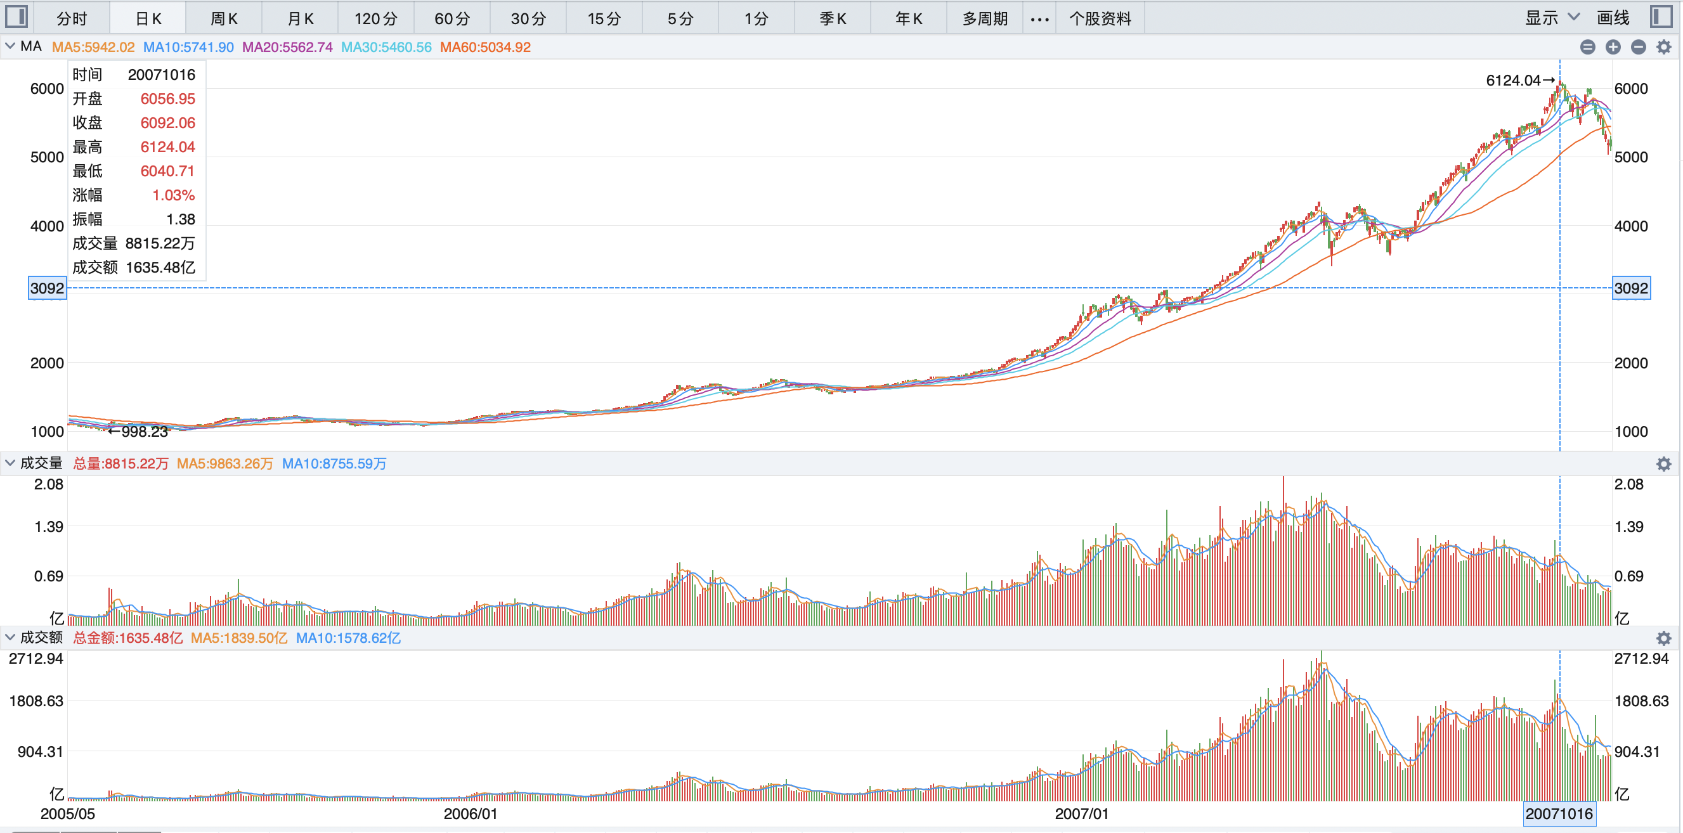Image resolution: width=1683 pixels, height=833 pixels.
Task: Toggle the right sidebar panel icon
Action: (1661, 17)
